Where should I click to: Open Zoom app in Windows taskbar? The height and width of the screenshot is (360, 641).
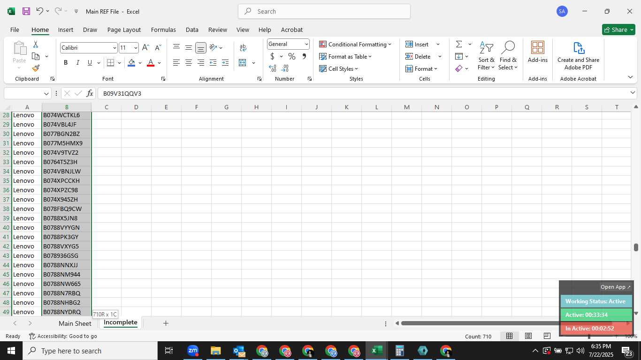[193, 351]
